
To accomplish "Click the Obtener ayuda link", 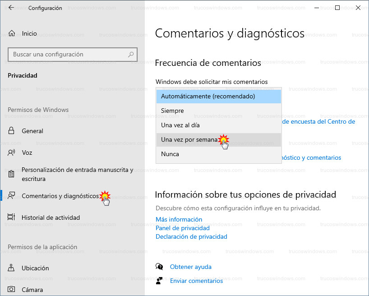I will click(x=191, y=267).
